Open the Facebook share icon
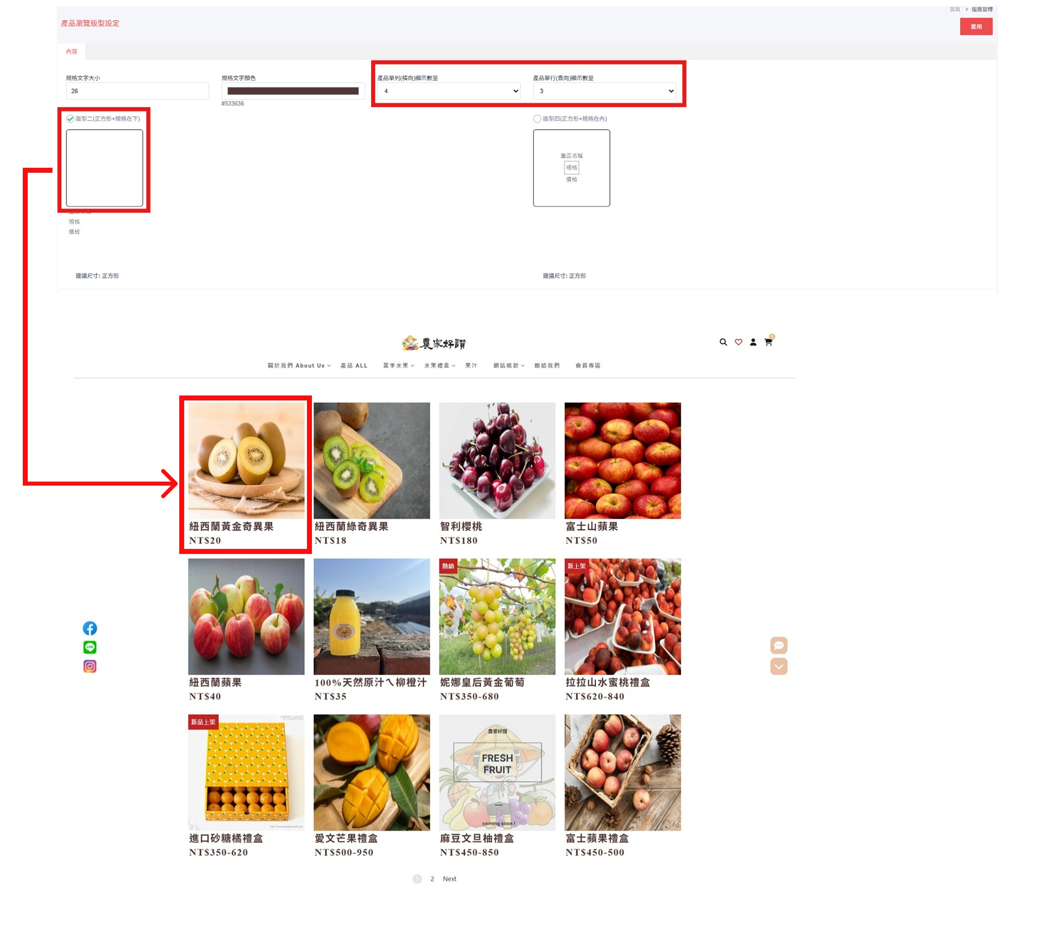1061x942 pixels. coord(90,629)
